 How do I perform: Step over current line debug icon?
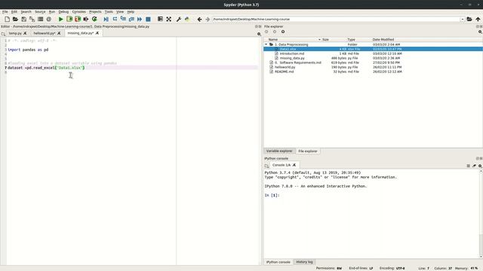[x=115, y=19]
